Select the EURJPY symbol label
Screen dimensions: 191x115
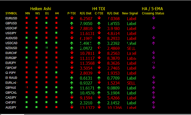[11, 63]
